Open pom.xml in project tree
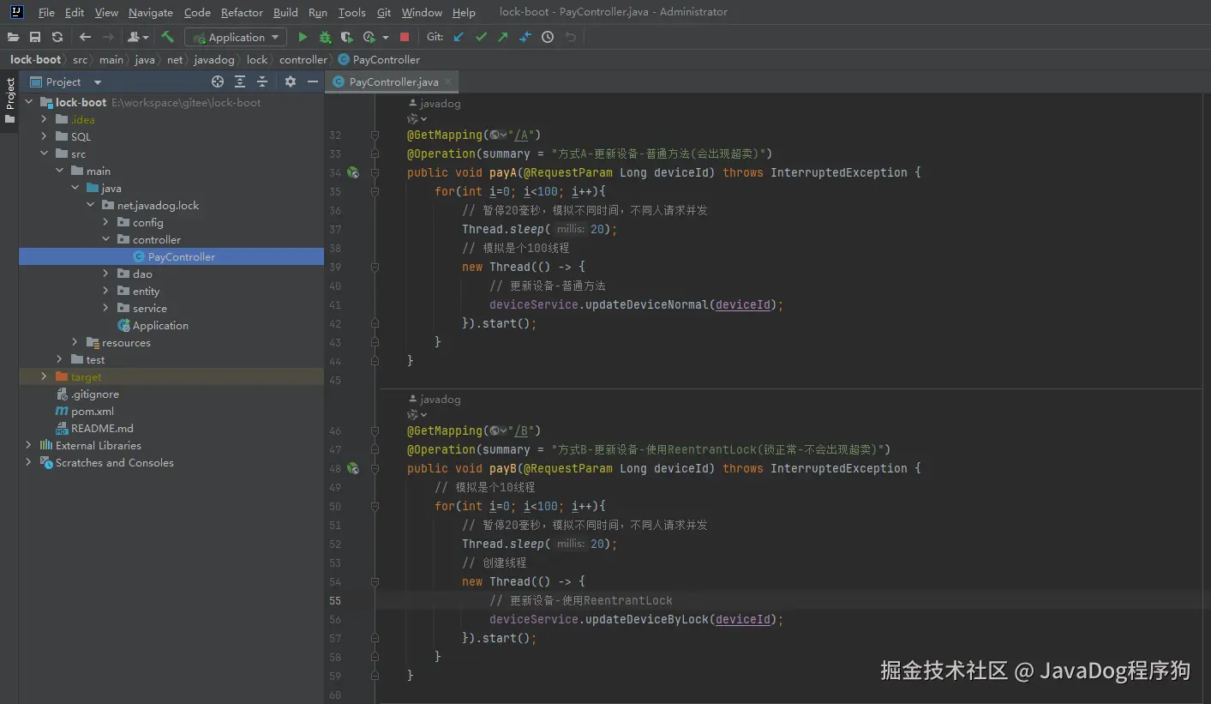1211x704 pixels. pos(92,412)
